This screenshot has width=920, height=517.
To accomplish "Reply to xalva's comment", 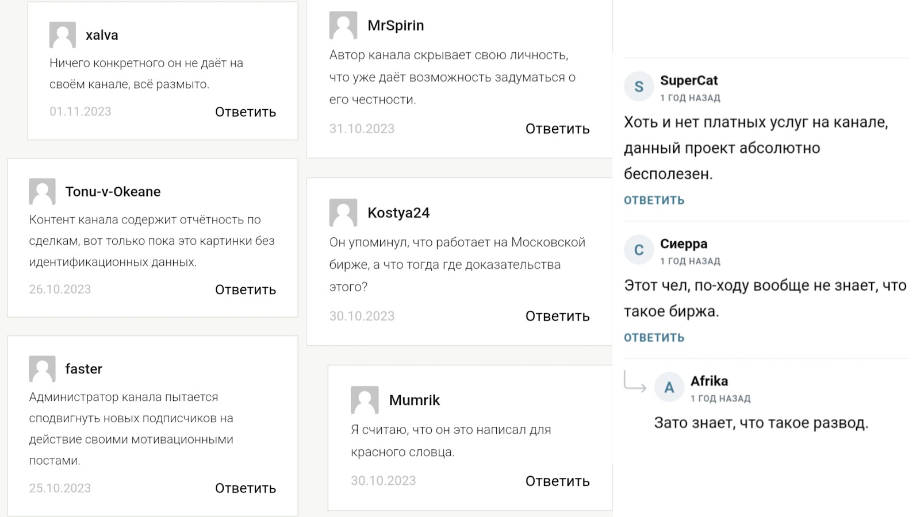I will click(246, 112).
